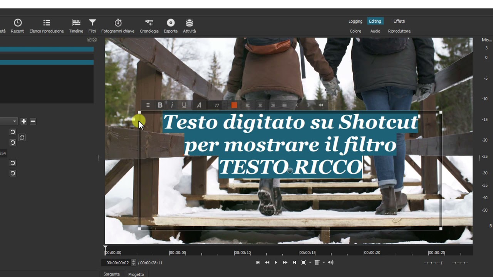This screenshot has height=277, width=493.
Task: Open grid options dropdown arrow
Action: 324,262
